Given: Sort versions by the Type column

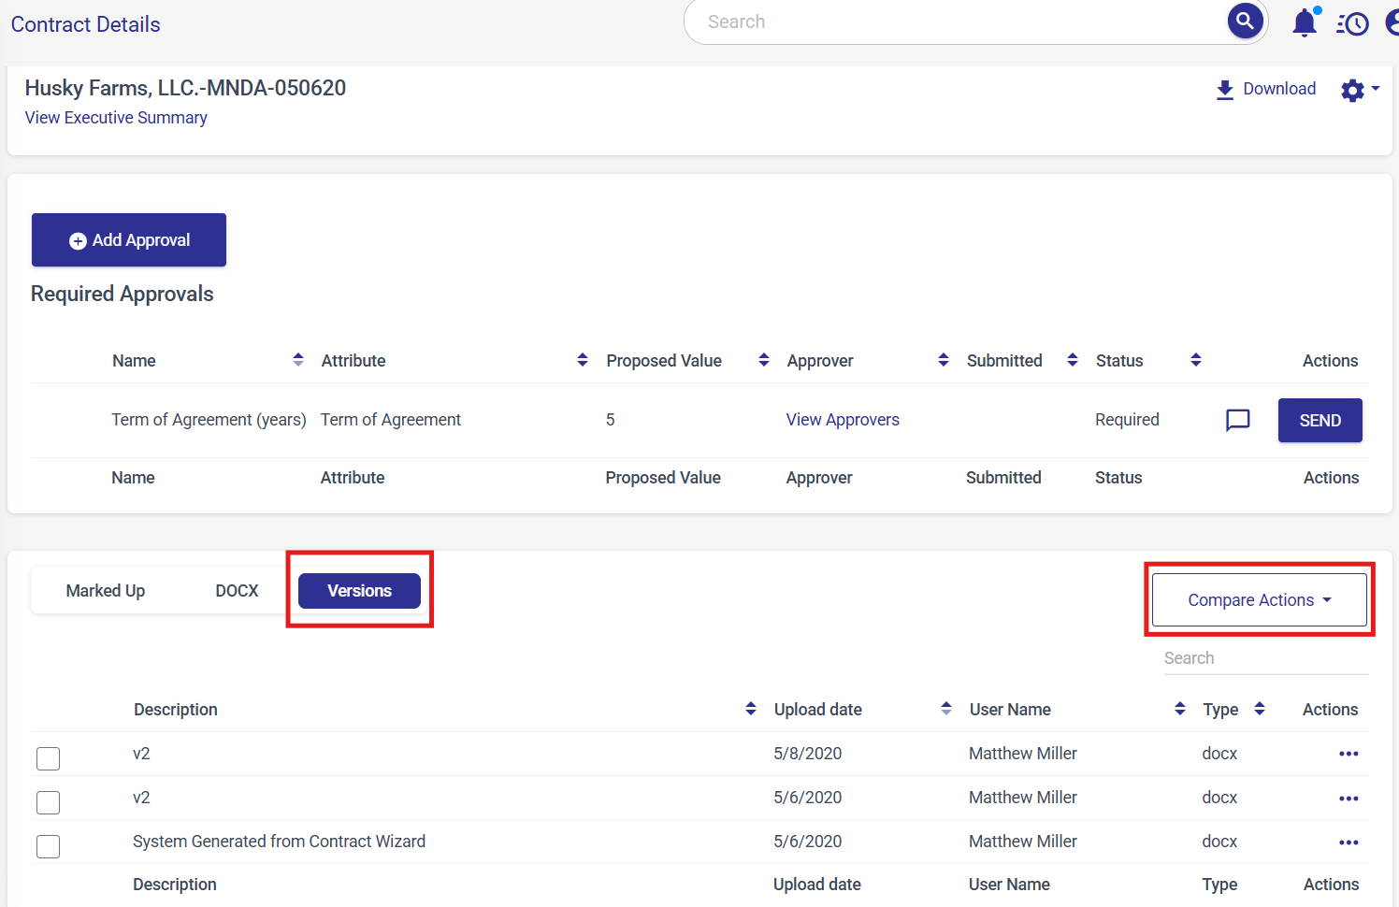Looking at the screenshot, I should click(1260, 709).
